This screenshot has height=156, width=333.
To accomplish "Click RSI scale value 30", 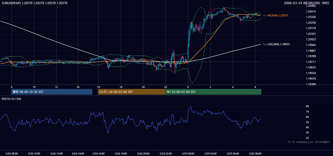I will [307, 133].
